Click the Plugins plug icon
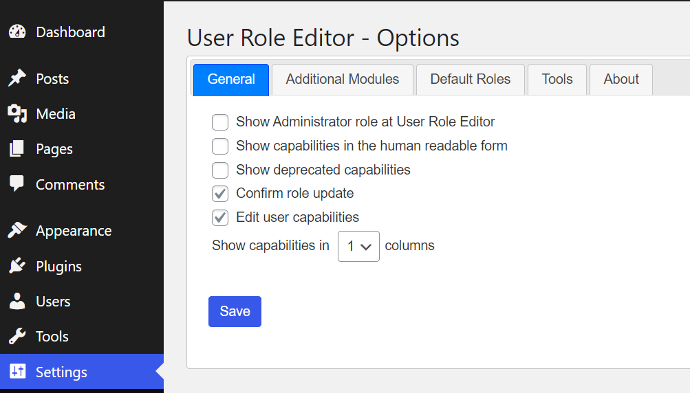 click(17, 265)
